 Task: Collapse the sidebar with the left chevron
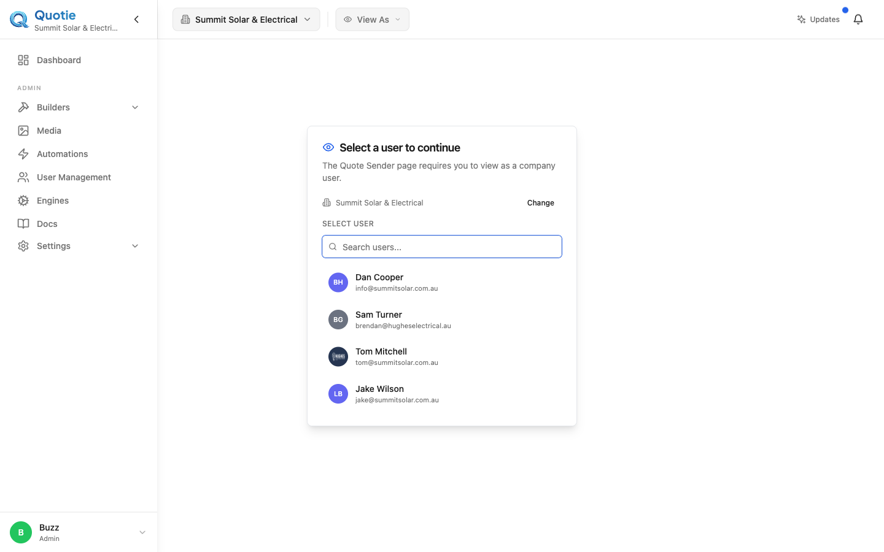[x=136, y=20]
